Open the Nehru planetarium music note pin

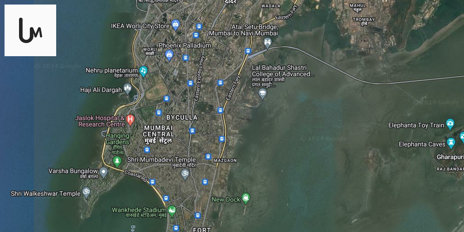(x=143, y=71)
